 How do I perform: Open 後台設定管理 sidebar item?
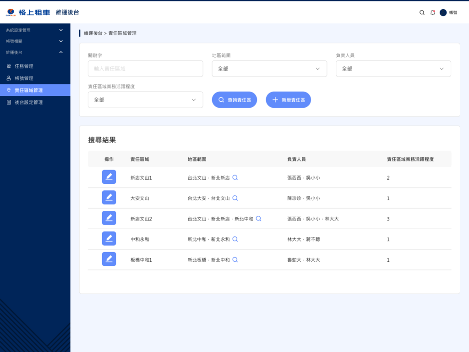click(x=28, y=102)
